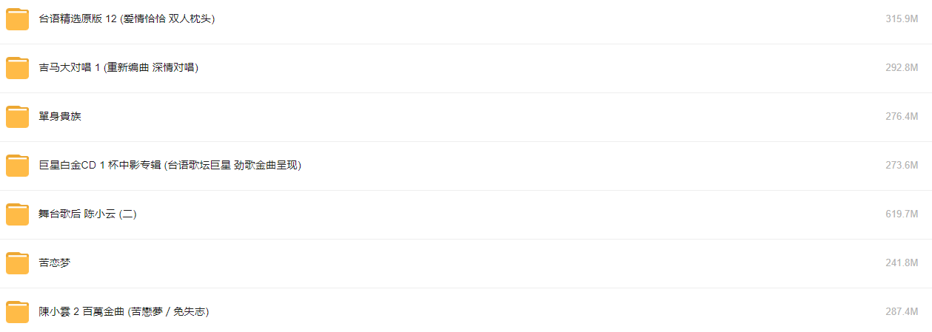
Task: Select the 287.4M size value
Action: (x=902, y=311)
